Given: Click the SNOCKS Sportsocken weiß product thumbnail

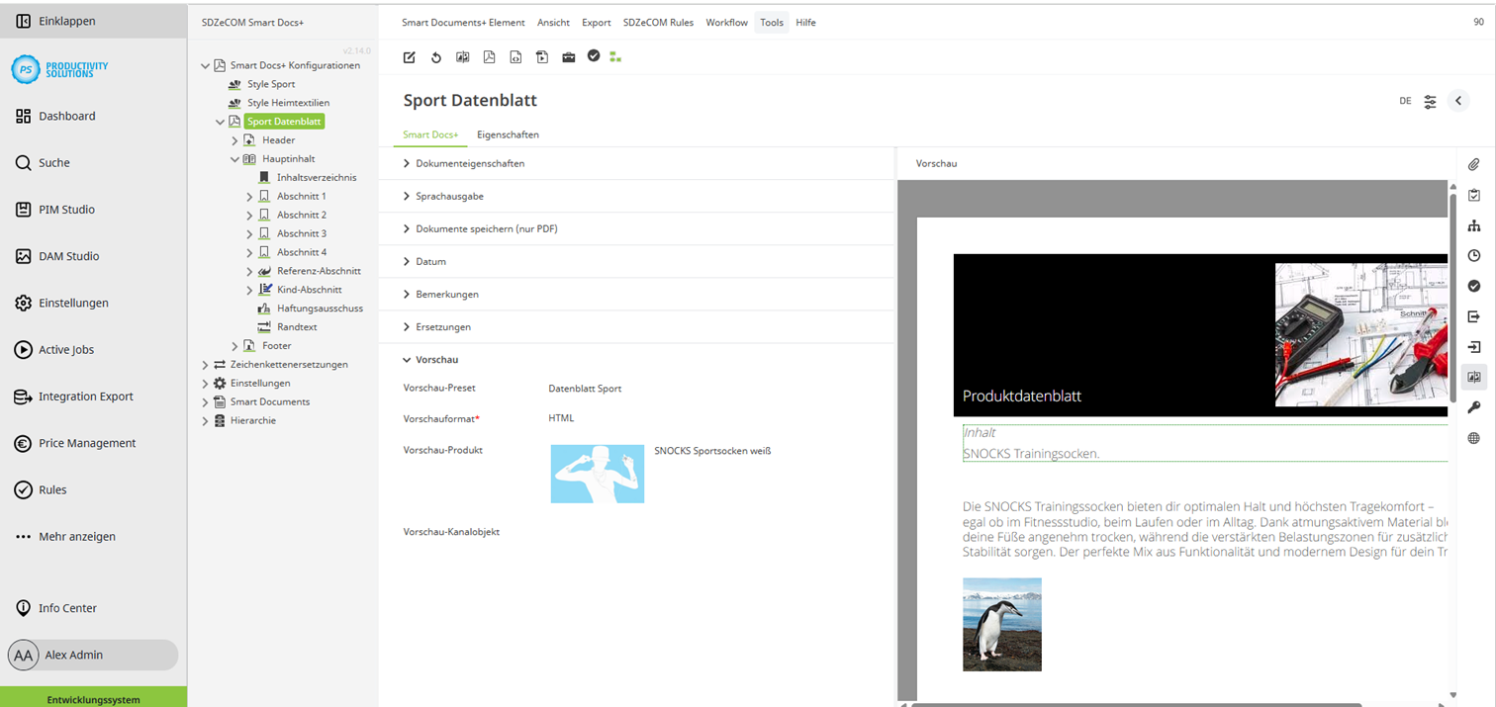Looking at the screenshot, I should 597,473.
